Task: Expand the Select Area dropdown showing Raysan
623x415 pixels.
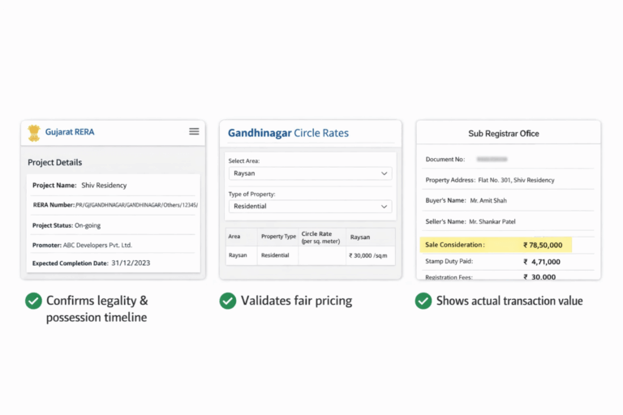Action: [310, 173]
